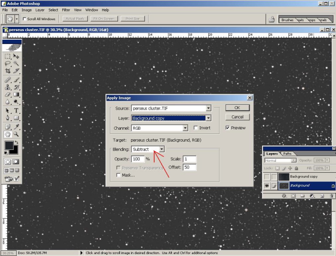The image size is (336, 256).
Task: Click the foreground color swatch
Action: click(9, 145)
